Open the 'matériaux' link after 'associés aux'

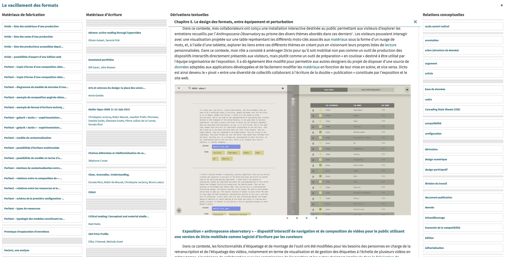[339, 39]
